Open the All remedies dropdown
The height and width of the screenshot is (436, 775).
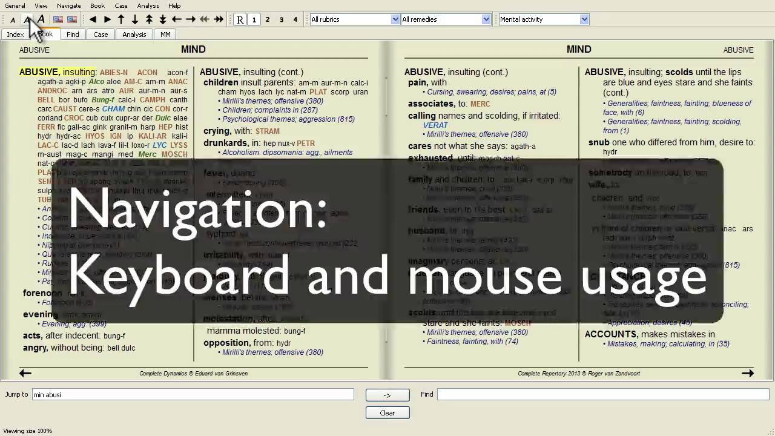(x=445, y=19)
